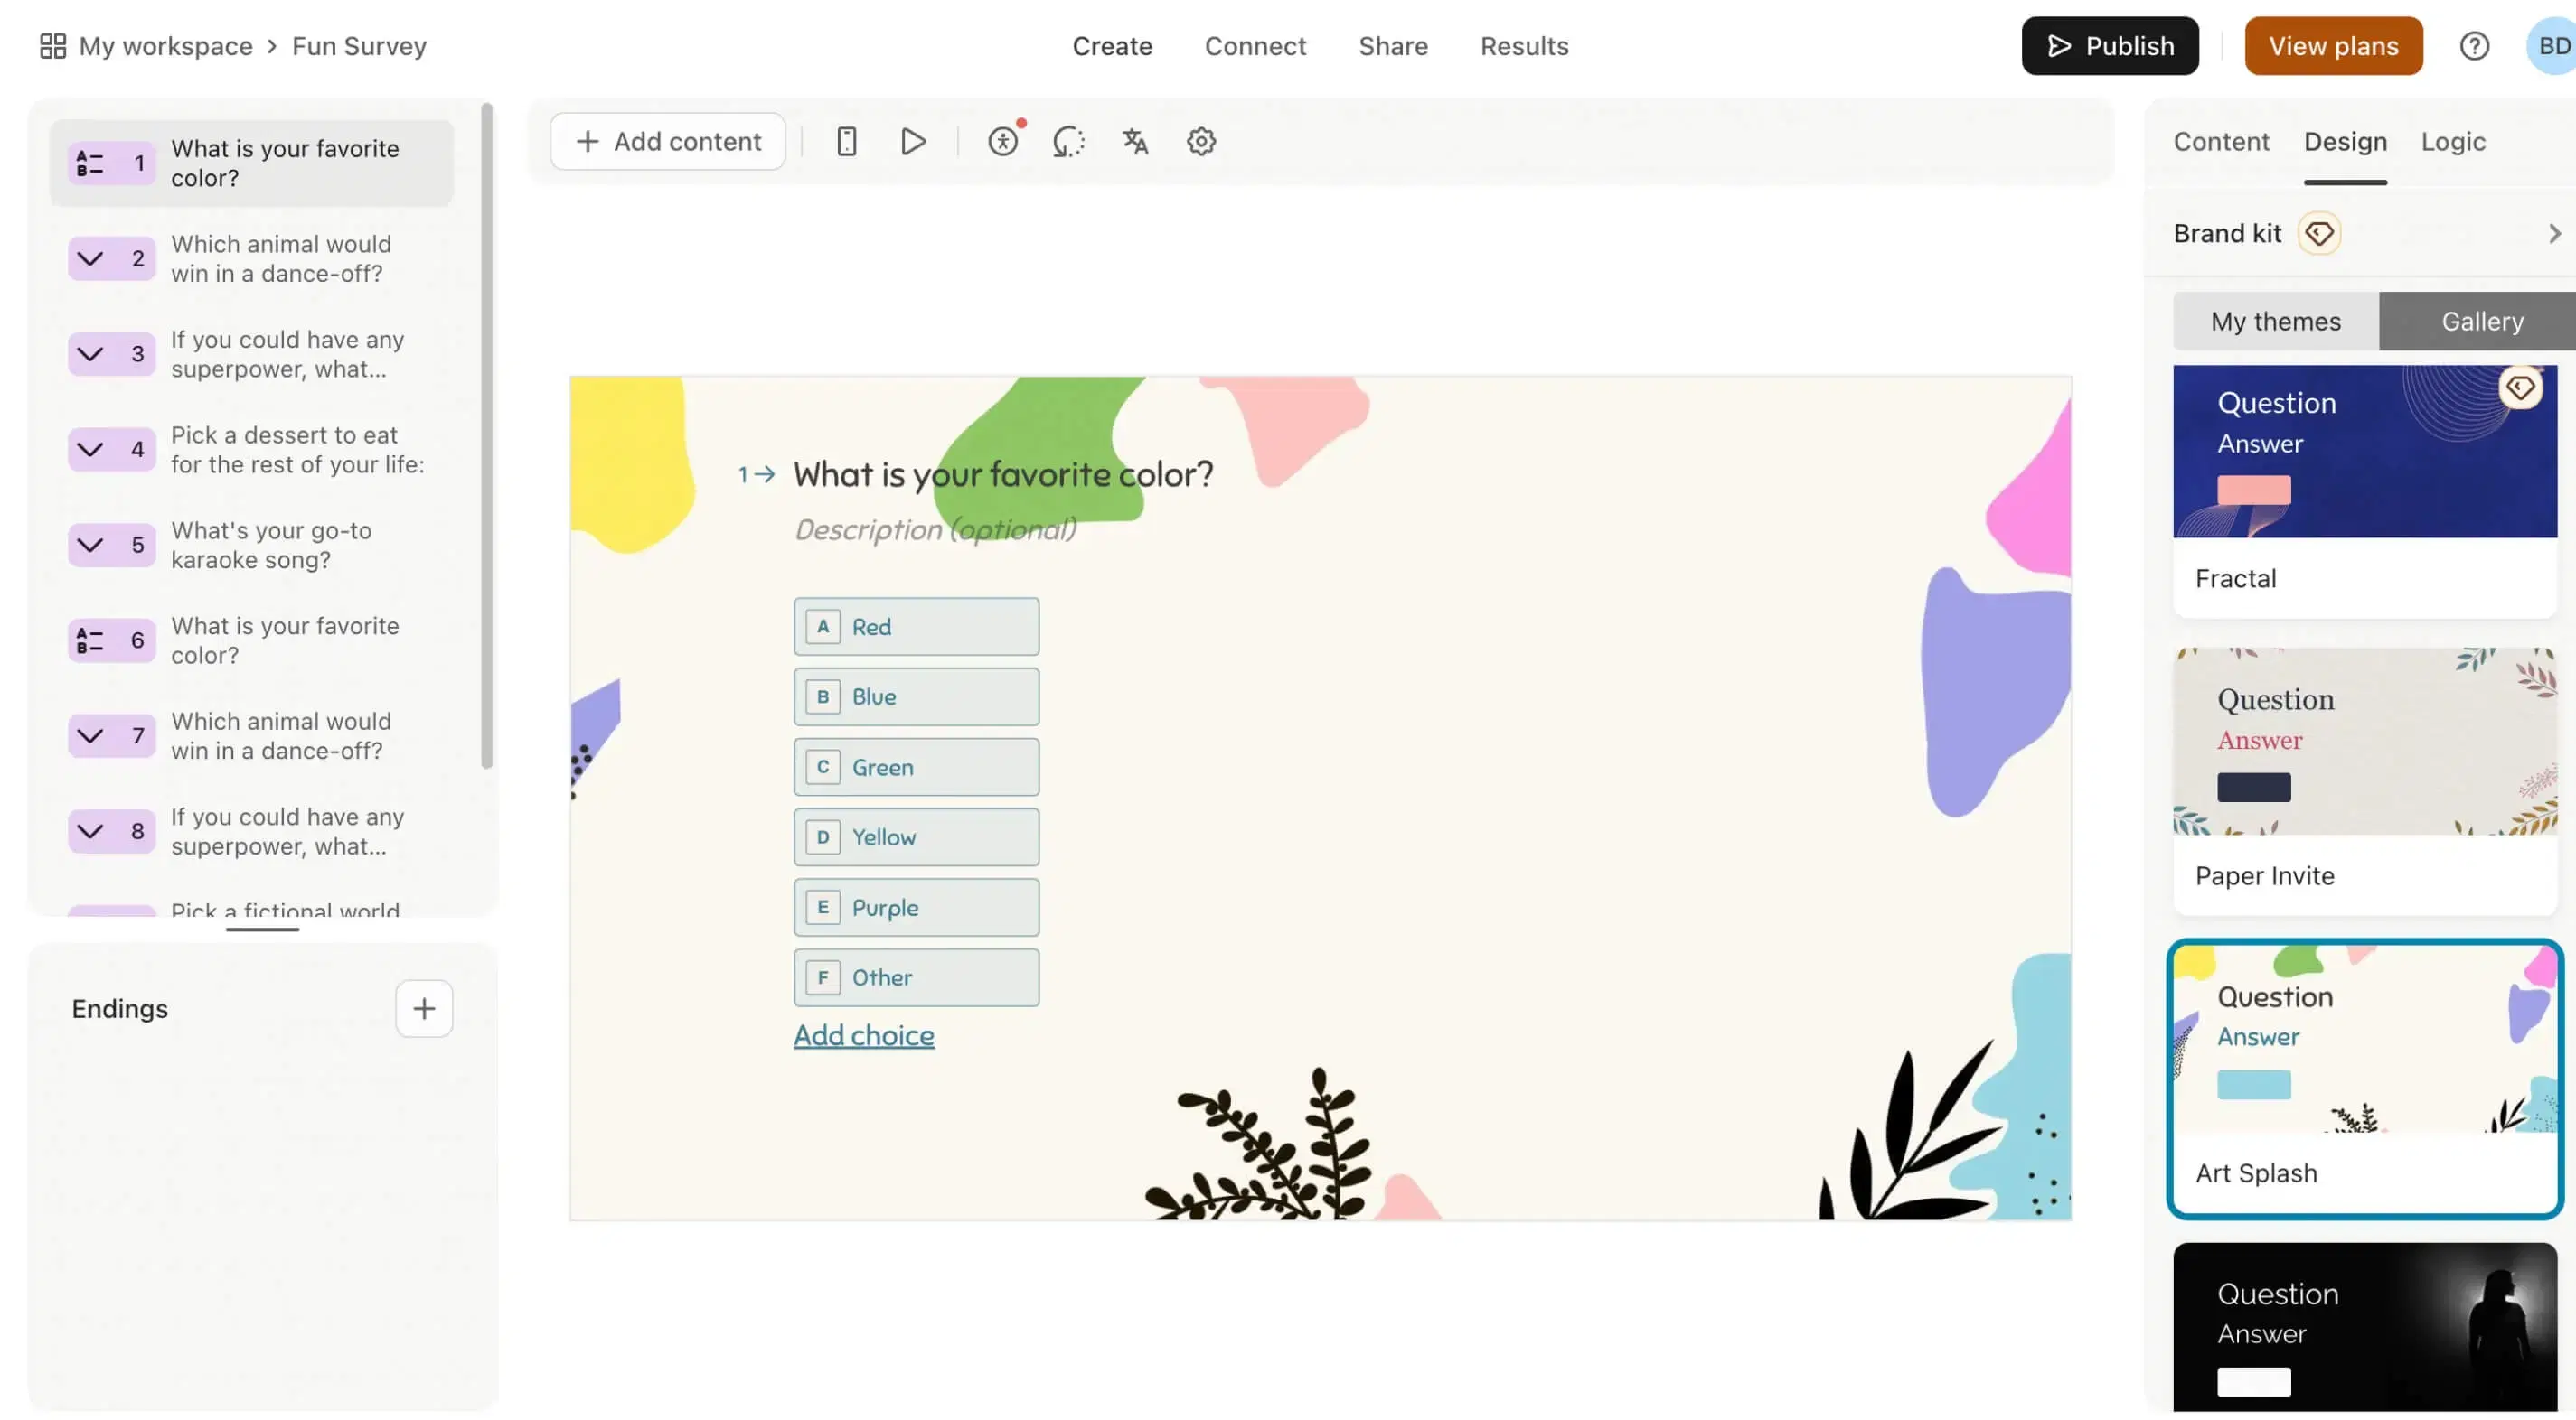The height and width of the screenshot is (1420, 2576).
Task: Click the question title text field
Action: coord(1003,473)
